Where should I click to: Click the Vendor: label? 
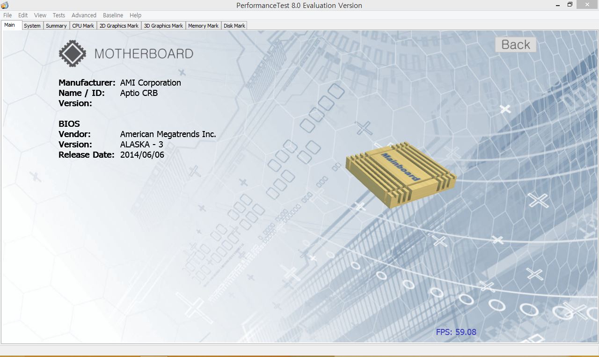point(74,134)
